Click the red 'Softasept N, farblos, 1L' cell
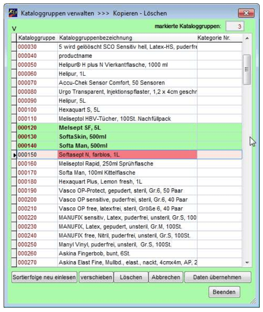The image size is (263, 312). pyautogui.click(x=127, y=155)
